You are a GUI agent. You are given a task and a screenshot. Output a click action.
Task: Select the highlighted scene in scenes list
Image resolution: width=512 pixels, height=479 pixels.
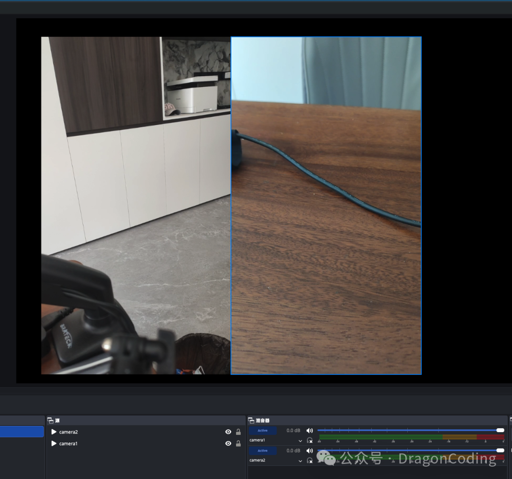point(21,432)
